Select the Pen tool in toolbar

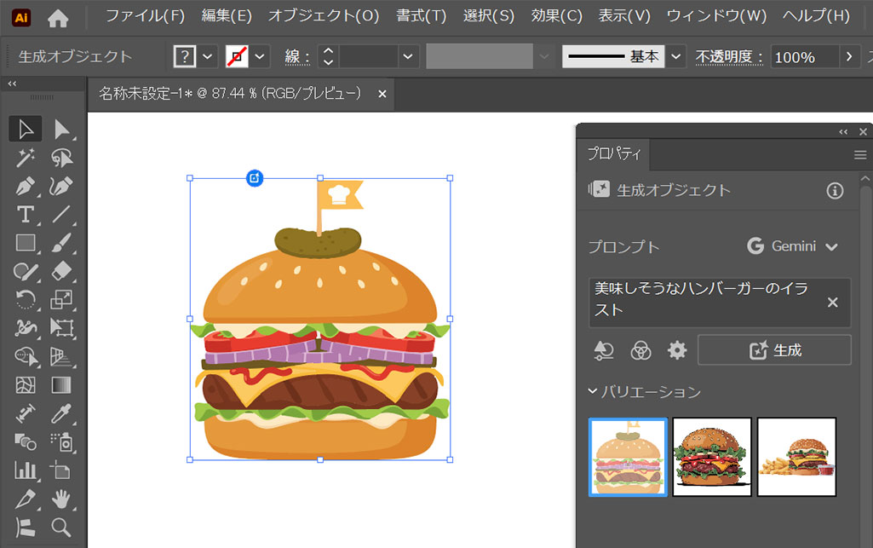click(26, 186)
